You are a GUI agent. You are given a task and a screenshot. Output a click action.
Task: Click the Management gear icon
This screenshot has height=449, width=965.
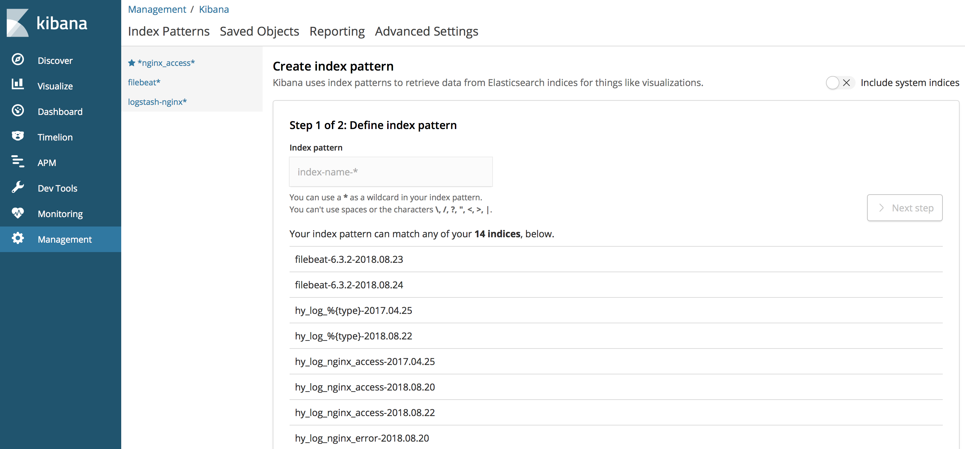point(18,238)
